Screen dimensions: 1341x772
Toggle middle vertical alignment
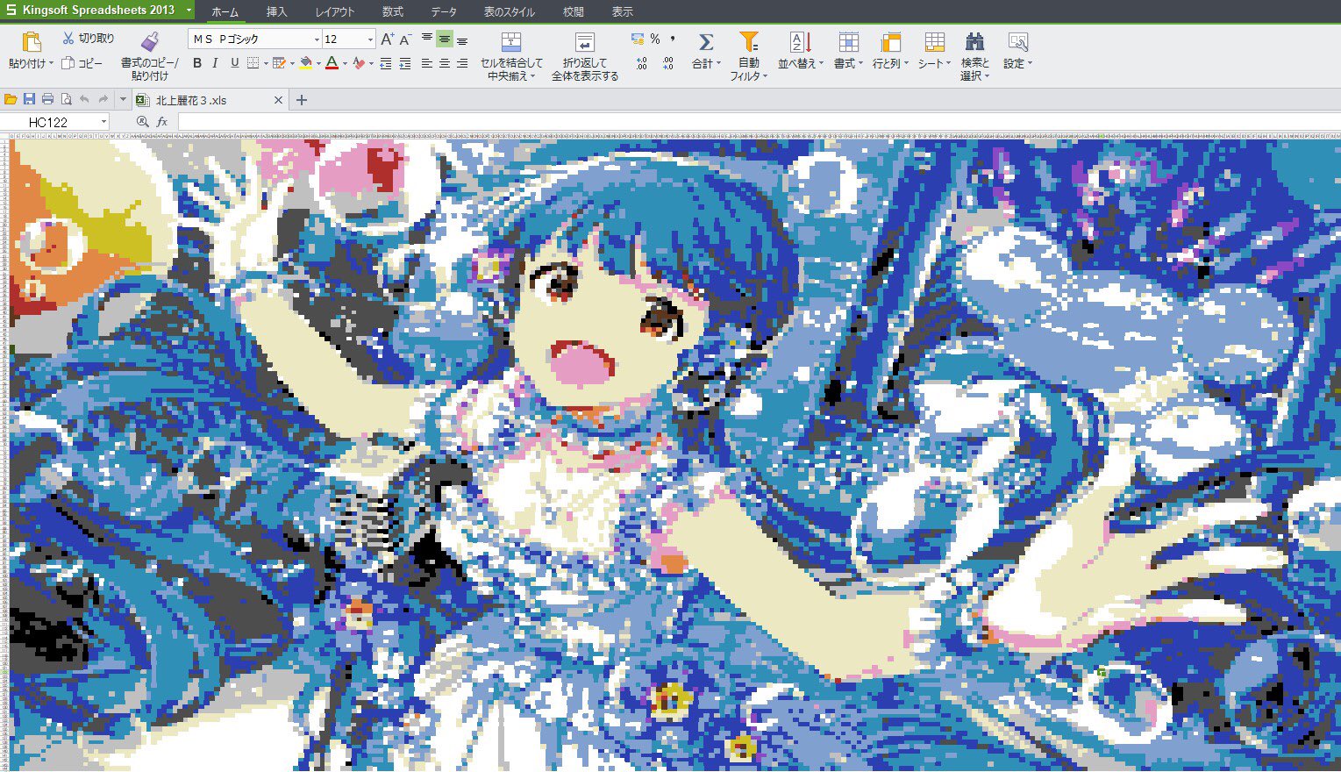445,39
